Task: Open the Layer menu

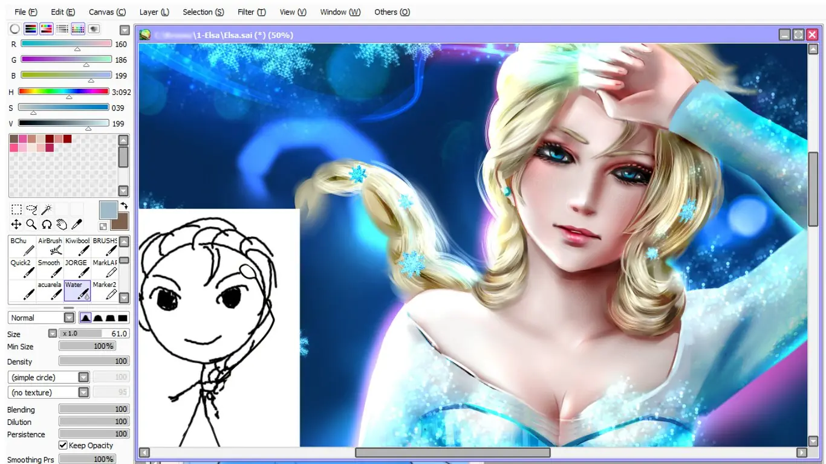Action: 154,12
